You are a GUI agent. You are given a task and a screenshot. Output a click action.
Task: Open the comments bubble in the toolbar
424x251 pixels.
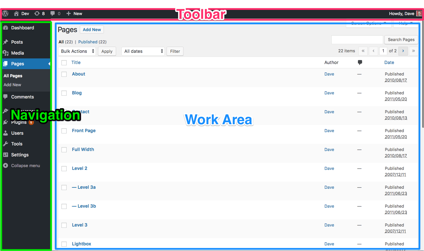[53, 14]
